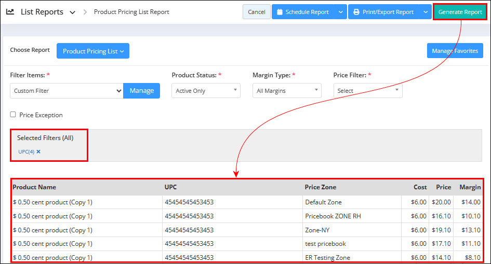Click the Margin column header
The width and height of the screenshot is (491, 264).
(470, 187)
